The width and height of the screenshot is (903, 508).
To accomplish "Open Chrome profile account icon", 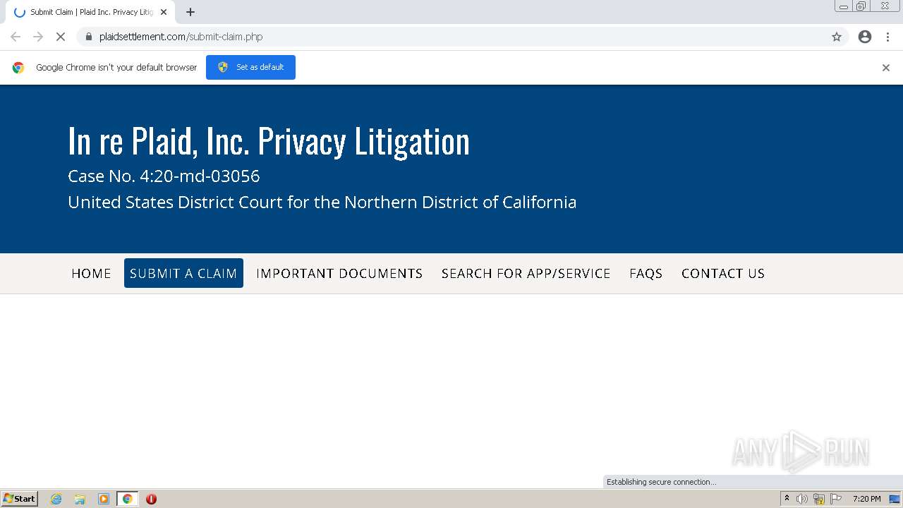I will tap(865, 37).
